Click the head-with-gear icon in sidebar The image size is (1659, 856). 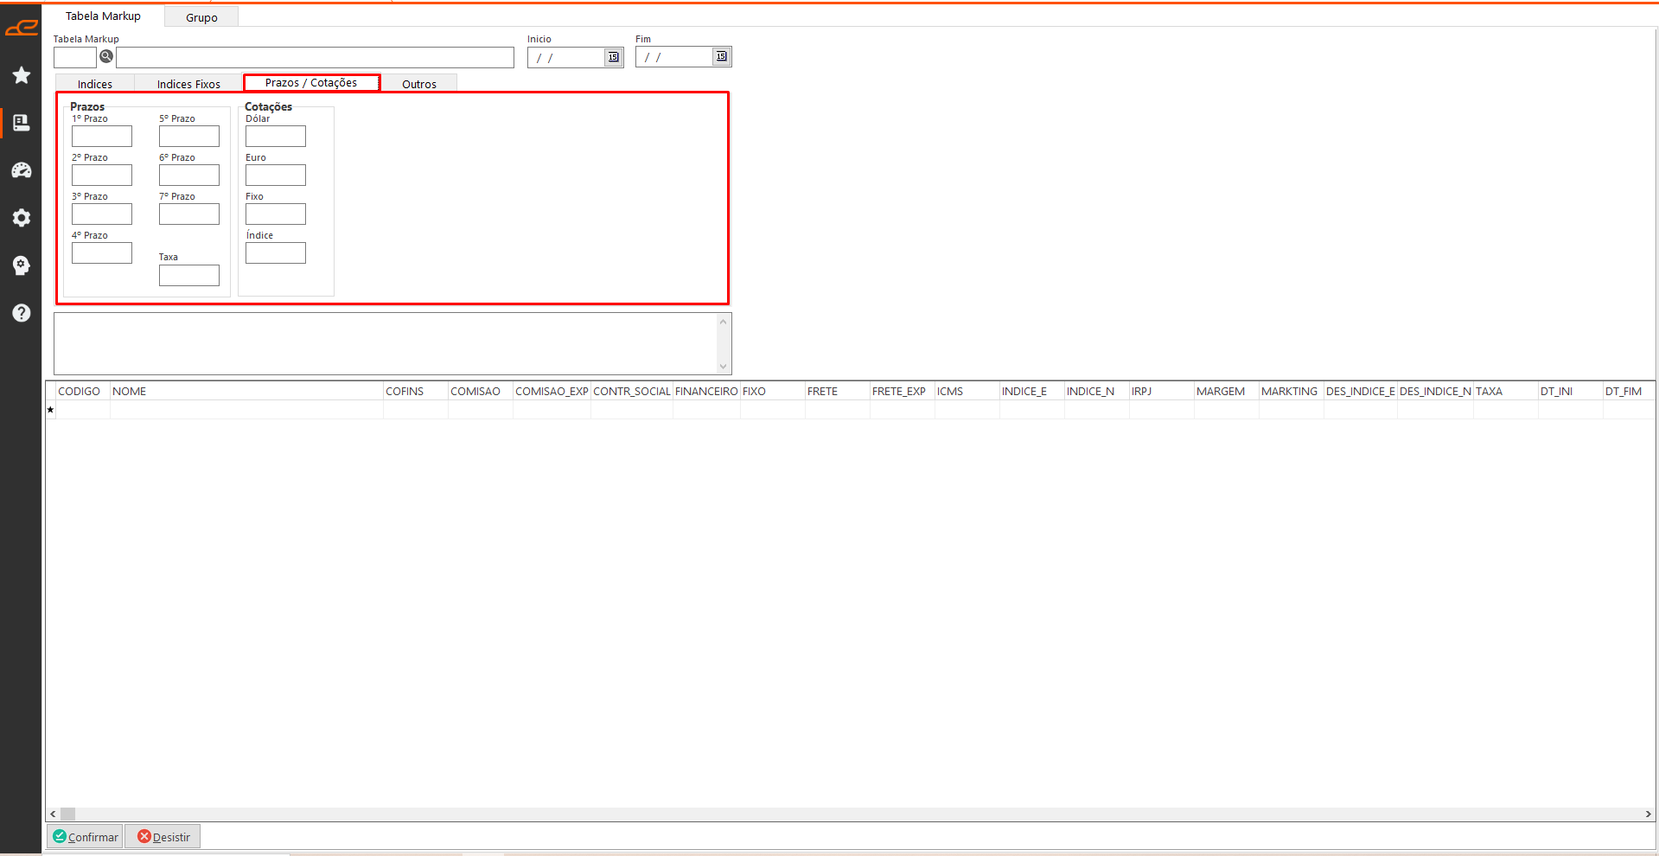(x=22, y=265)
